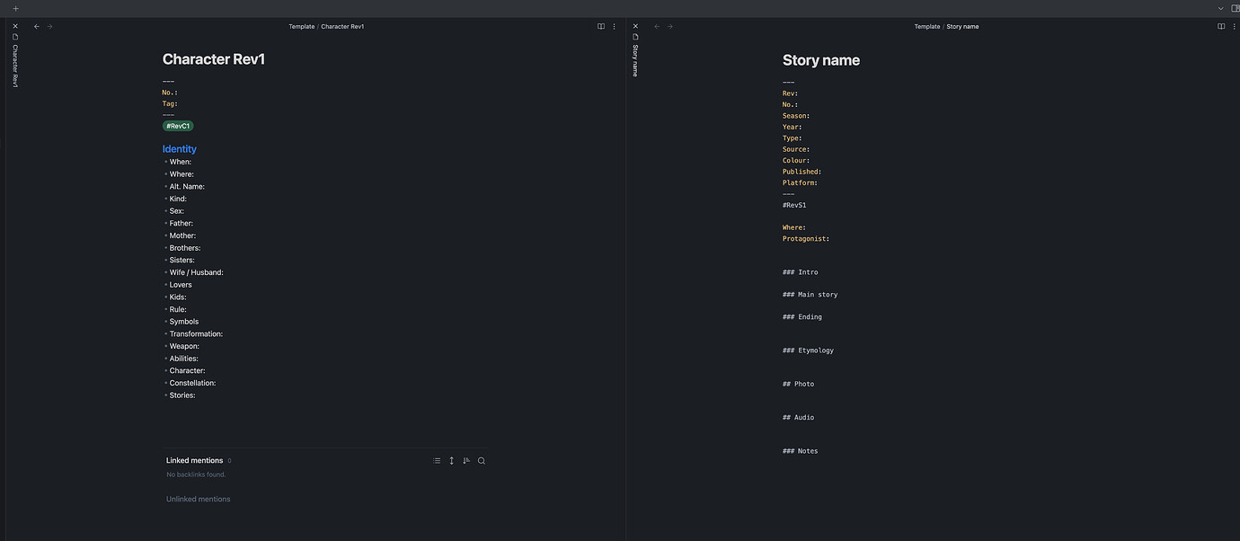Navigate forward in Story name pane
This screenshot has height=541, width=1240.
pos(669,26)
